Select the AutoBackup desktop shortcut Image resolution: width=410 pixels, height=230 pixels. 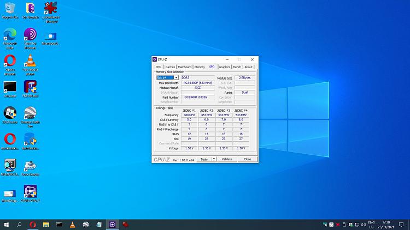click(x=30, y=141)
